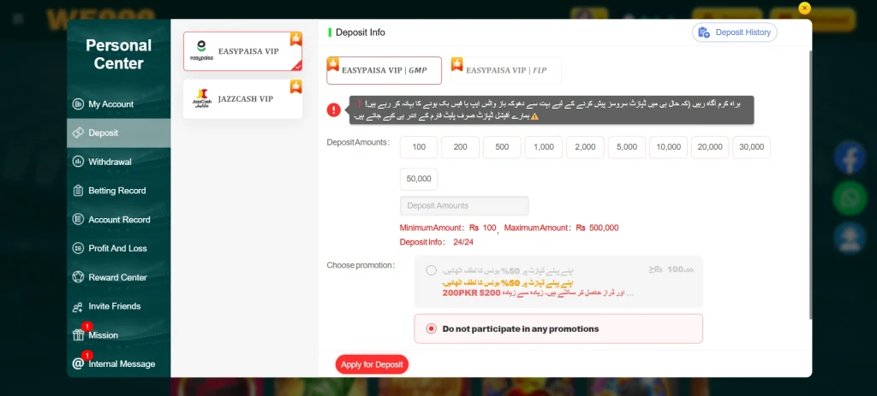877x396 pixels.
Task: Switch to EASYPAISA VIP | FLP channel
Action: [506, 70]
